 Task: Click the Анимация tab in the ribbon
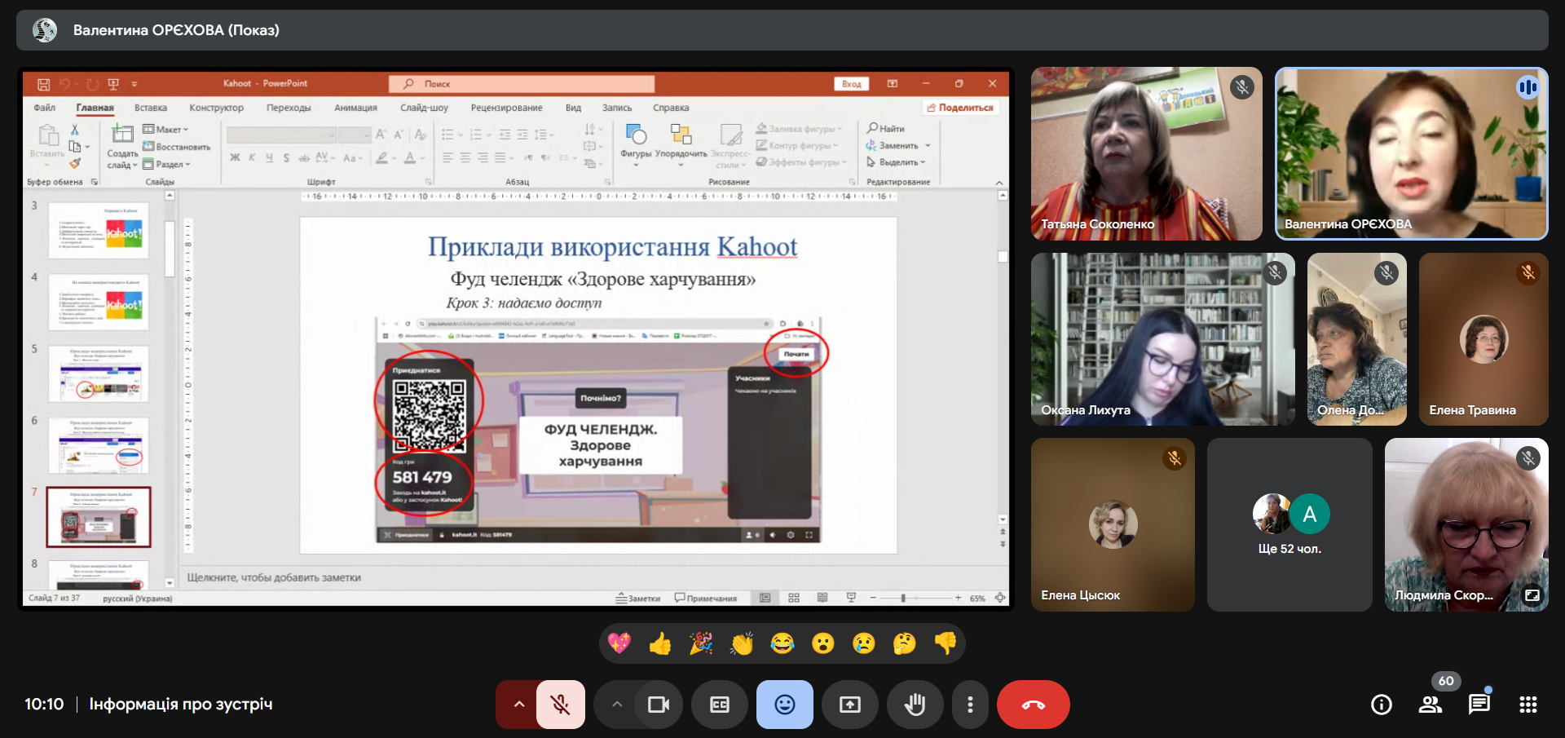(355, 108)
